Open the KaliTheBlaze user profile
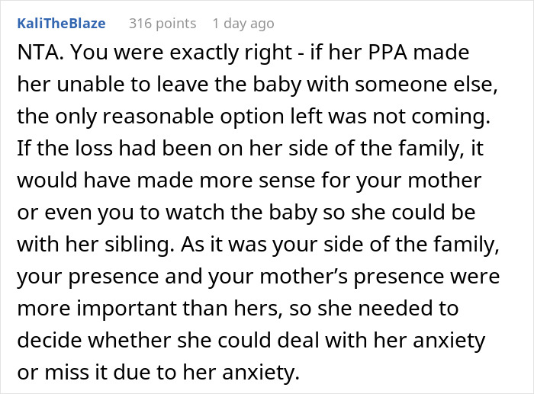Image resolution: width=534 pixels, height=394 pixels. coord(61,24)
